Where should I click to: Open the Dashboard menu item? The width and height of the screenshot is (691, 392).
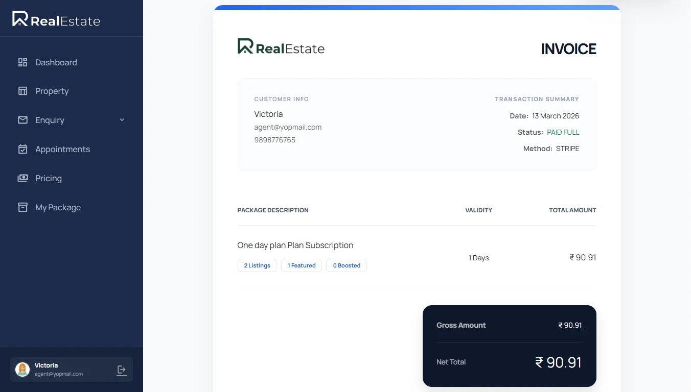point(56,62)
